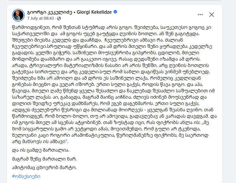Close the post with the X icon
The height and width of the screenshot is (183, 236).
coord(211,15)
